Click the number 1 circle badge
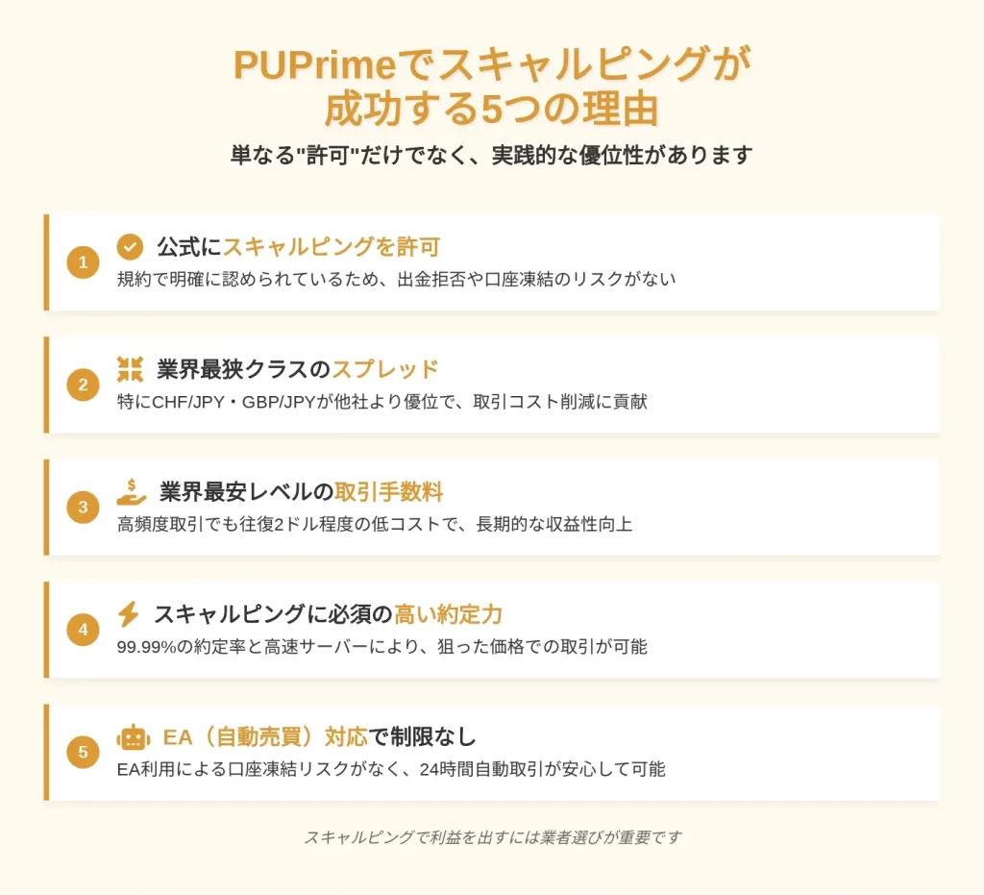Image resolution: width=984 pixels, height=895 pixels. click(83, 262)
